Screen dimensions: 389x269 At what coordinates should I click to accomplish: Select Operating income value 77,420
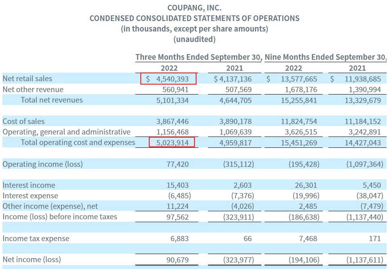[x=177, y=164]
